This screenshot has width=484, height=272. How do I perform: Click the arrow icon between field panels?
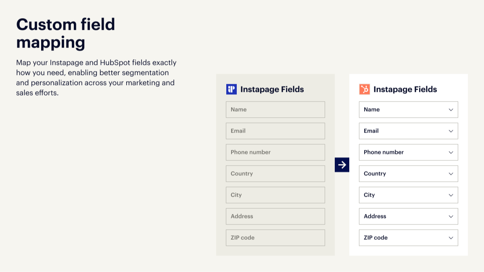pyautogui.click(x=342, y=165)
